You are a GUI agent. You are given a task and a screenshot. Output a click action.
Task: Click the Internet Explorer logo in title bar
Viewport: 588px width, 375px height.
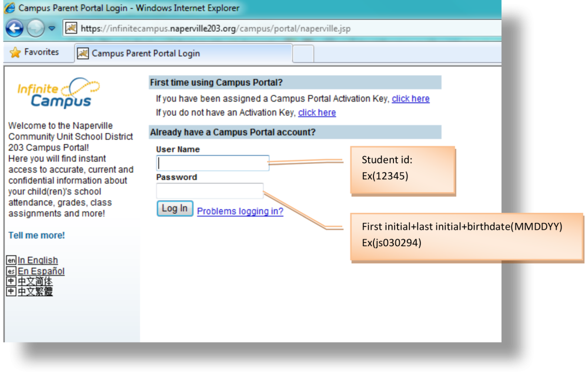(x=9, y=8)
